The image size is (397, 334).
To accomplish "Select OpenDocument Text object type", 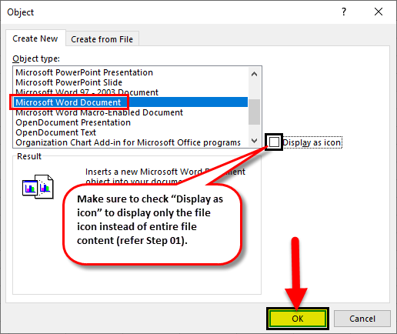I will click(x=131, y=132).
